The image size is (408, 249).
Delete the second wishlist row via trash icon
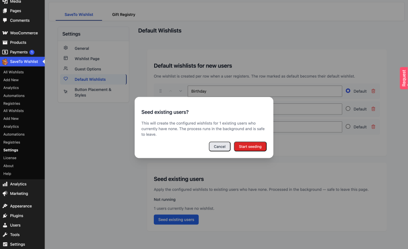(x=373, y=109)
